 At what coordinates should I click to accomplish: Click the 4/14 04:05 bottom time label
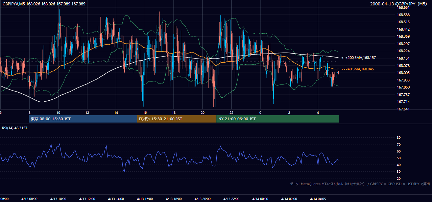pos(319,199)
